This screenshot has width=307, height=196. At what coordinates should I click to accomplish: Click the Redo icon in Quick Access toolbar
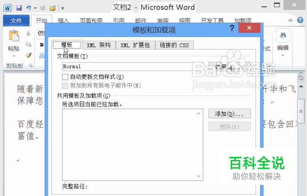[43, 8]
